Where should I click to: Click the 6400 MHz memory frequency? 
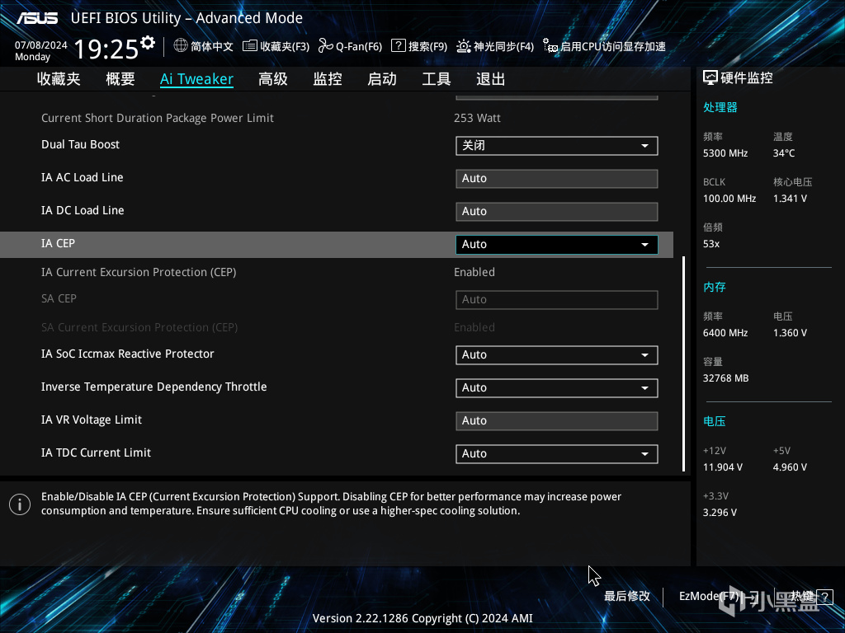point(725,333)
